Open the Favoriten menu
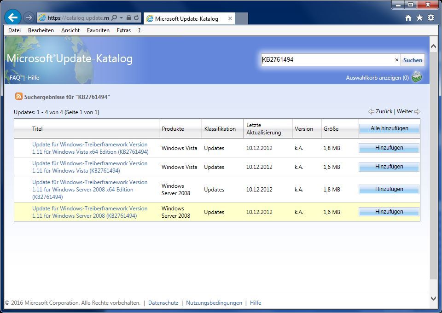The height and width of the screenshot is (313, 442). (98, 30)
